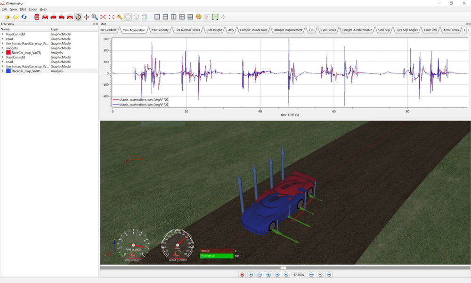The height and width of the screenshot is (283, 471).
Task: Click the red record button in playback bar
Action: pyautogui.click(x=242, y=275)
